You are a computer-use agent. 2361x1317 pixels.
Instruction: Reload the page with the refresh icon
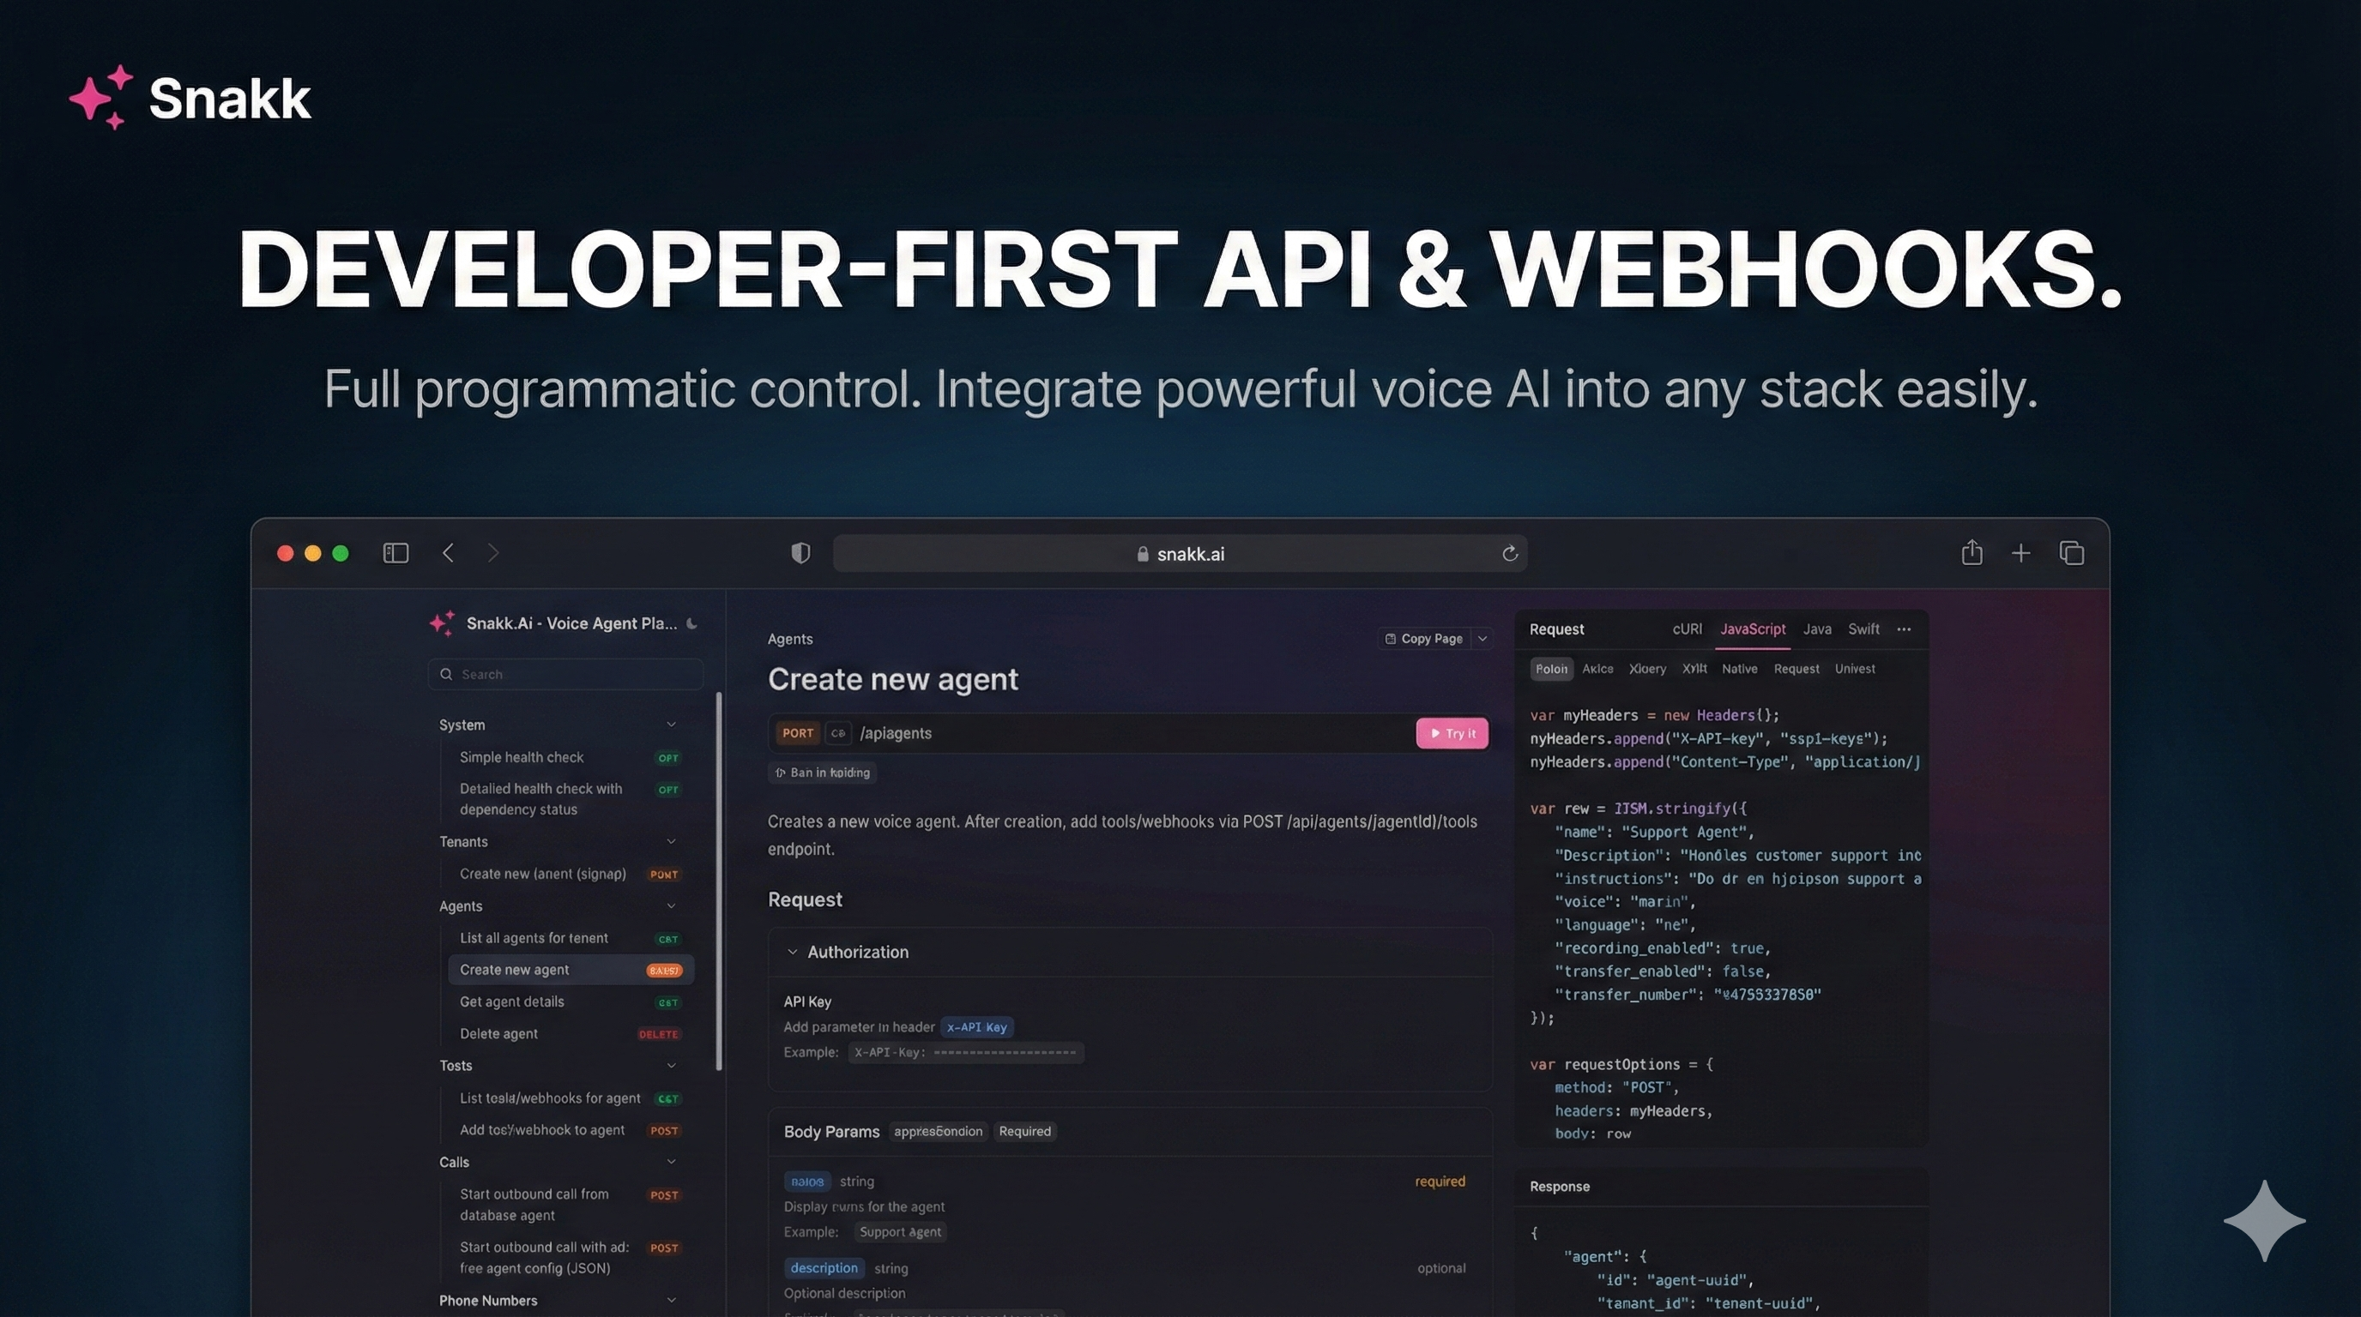[x=1510, y=553]
